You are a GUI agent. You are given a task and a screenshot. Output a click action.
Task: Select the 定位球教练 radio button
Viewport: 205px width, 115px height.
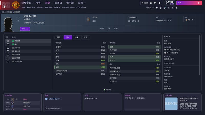[x=8, y=61]
